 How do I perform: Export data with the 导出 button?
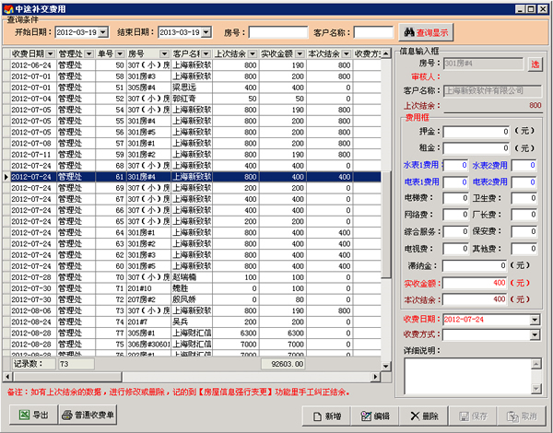pos(33,415)
